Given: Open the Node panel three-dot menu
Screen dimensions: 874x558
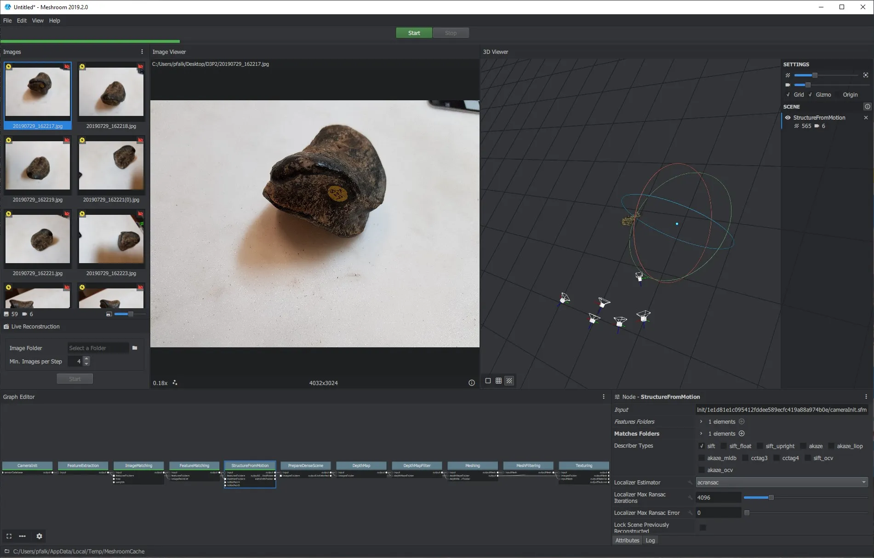Looking at the screenshot, I should [866, 397].
